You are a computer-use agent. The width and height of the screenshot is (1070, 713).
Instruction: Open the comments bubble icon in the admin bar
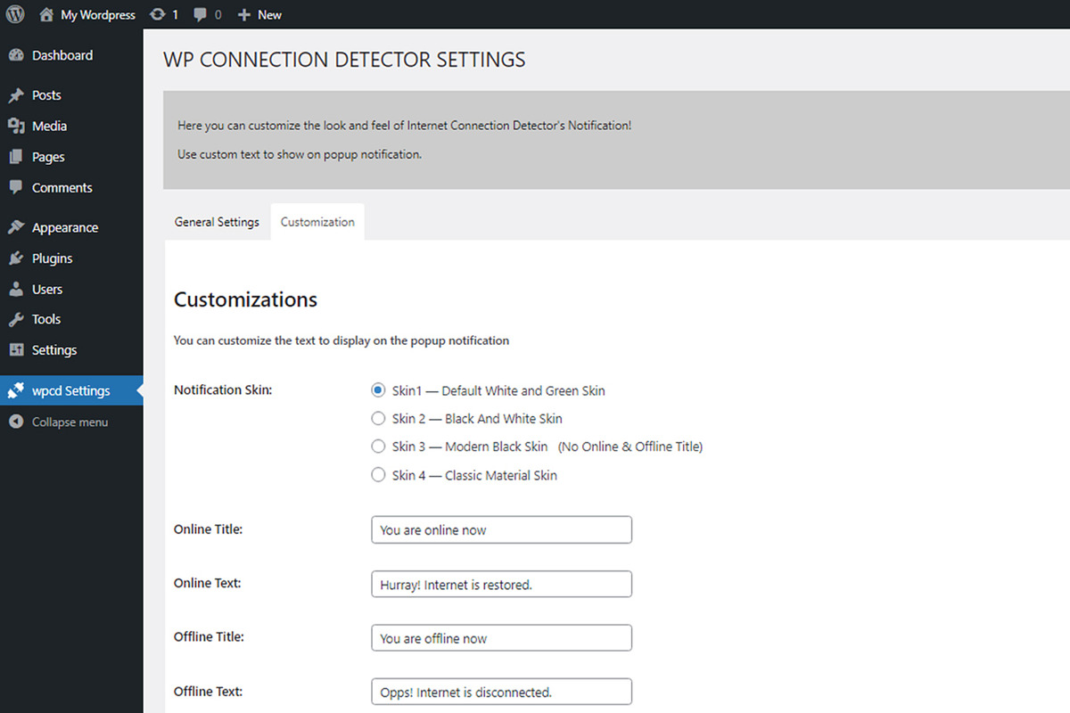point(202,15)
